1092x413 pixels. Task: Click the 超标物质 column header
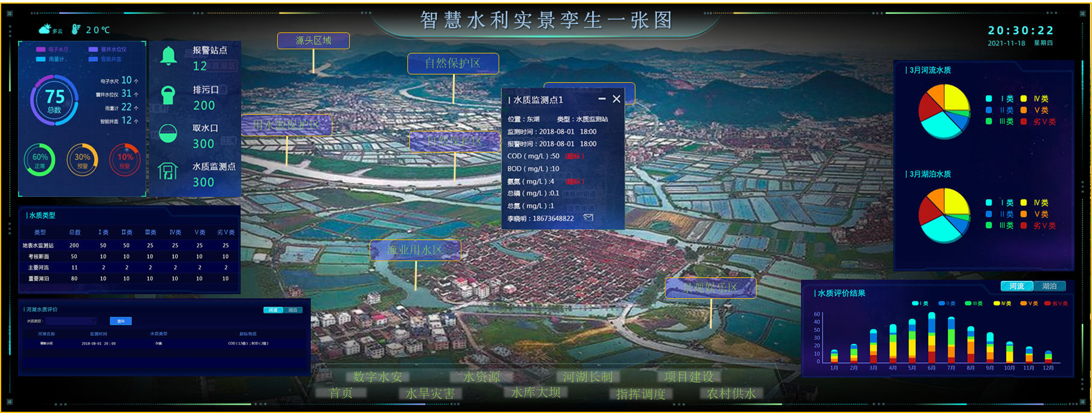(248, 334)
